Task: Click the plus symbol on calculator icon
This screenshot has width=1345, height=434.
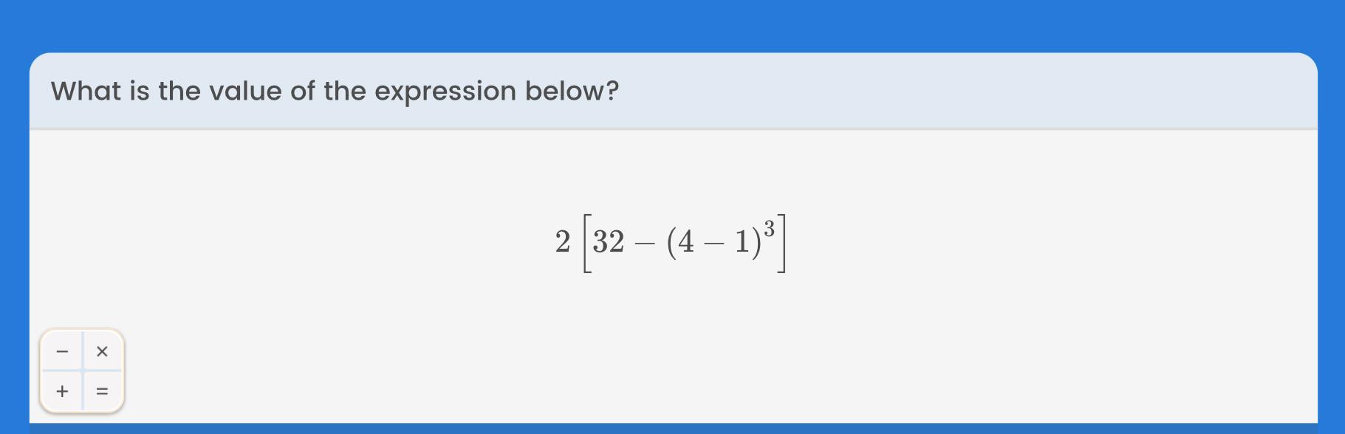Action: pyautogui.click(x=62, y=391)
